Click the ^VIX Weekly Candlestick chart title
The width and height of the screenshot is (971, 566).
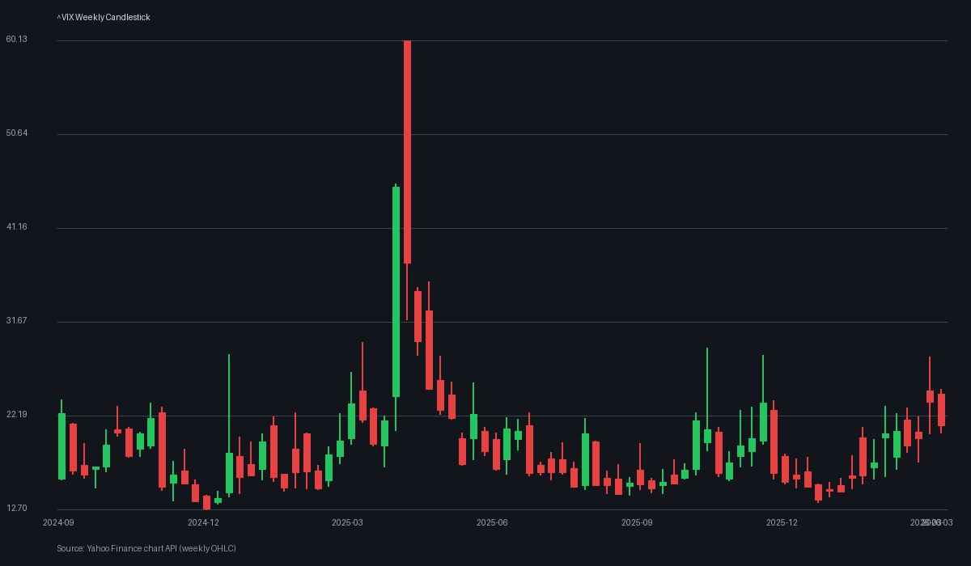point(103,17)
